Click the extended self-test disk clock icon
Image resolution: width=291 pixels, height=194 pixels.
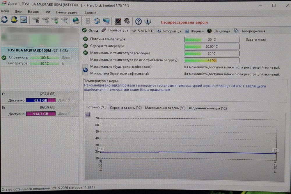(45, 20)
